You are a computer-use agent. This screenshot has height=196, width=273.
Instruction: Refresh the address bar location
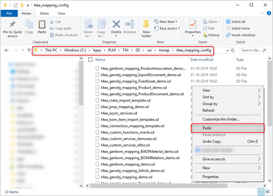(233, 50)
